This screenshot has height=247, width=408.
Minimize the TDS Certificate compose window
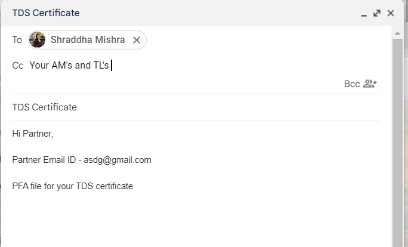click(x=363, y=14)
